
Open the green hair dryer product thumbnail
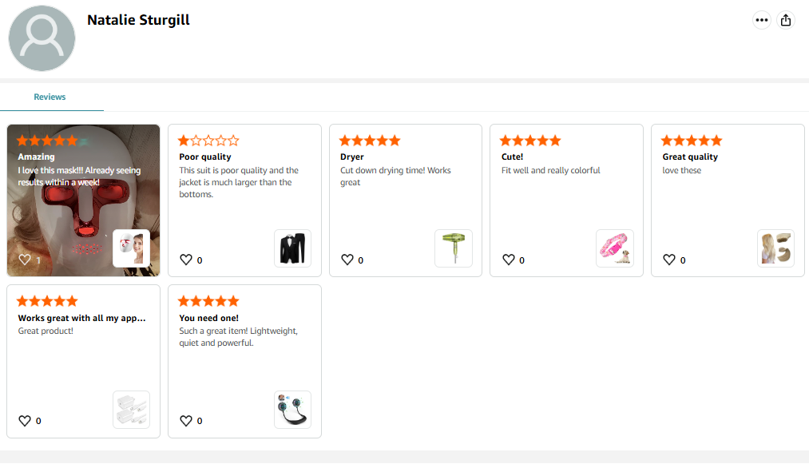point(454,248)
